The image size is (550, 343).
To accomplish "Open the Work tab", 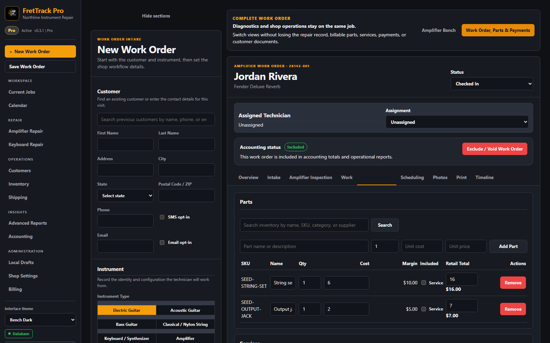I will [347, 177].
